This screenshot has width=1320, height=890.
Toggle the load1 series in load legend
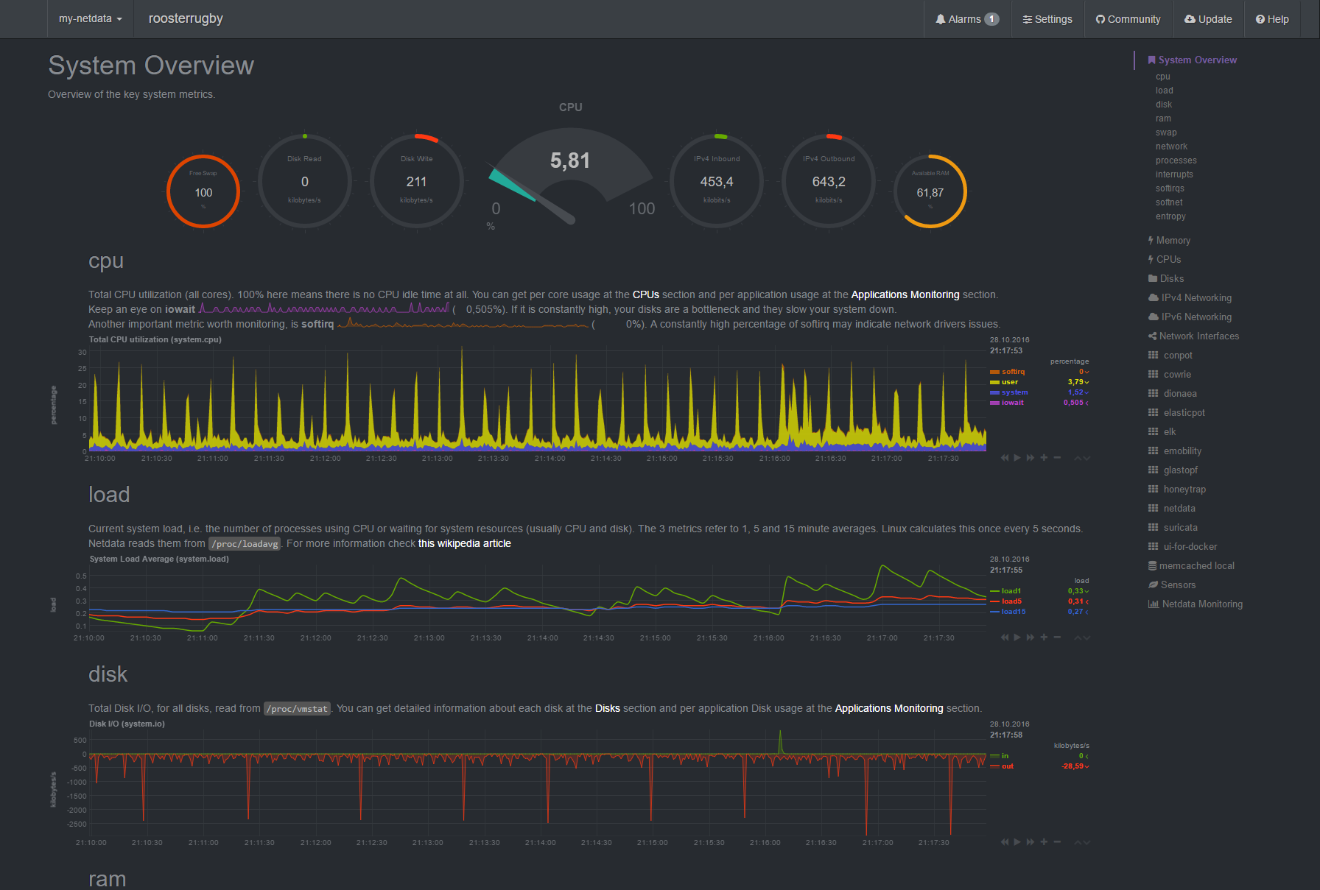pos(1011,591)
